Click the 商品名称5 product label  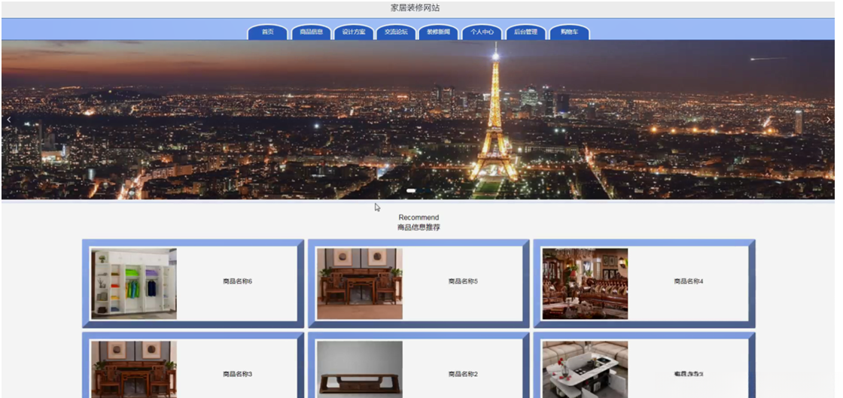coord(463,281)
